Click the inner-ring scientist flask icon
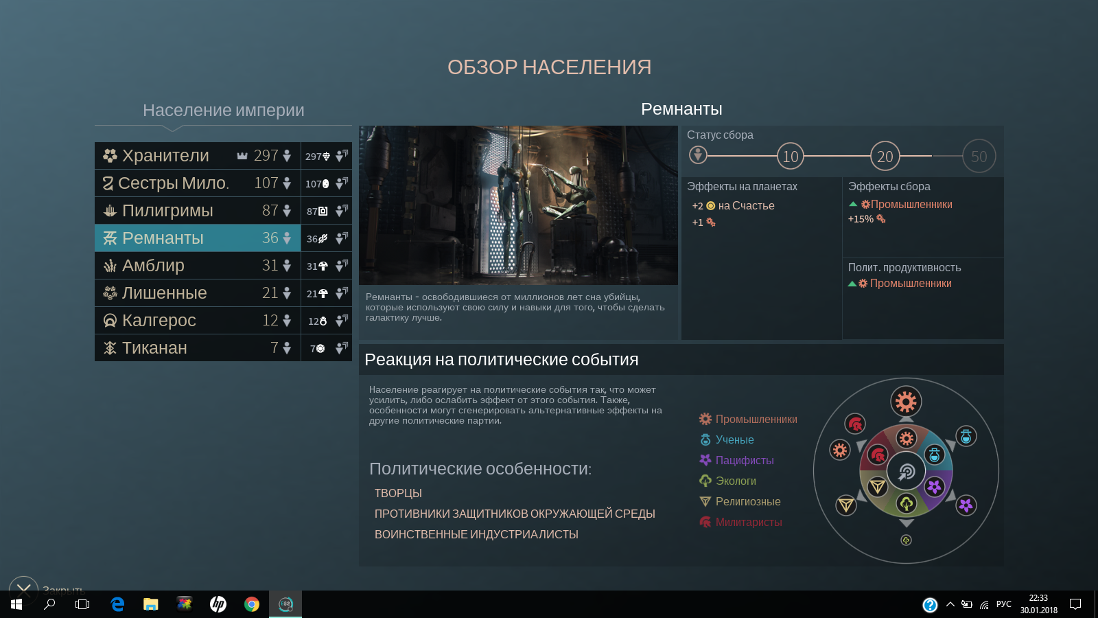 [x=934, y=454]
